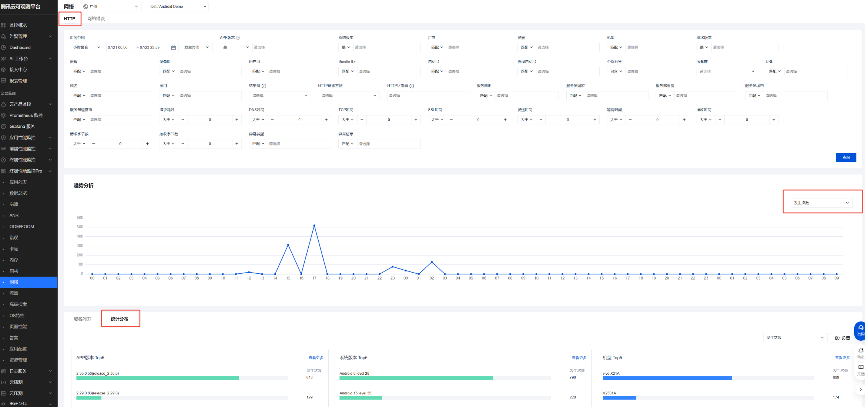Click the info icon next to 结果码

pyautogui.click(x=264, y=86)
